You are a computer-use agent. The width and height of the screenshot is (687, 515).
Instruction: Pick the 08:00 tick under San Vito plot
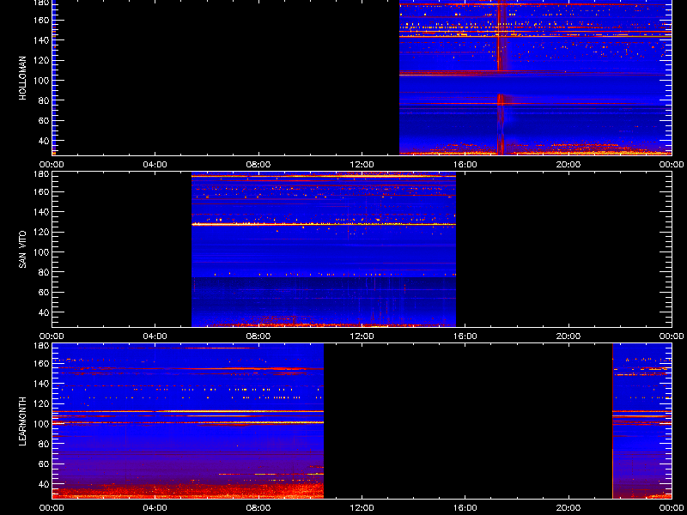[x=258, y=336]
